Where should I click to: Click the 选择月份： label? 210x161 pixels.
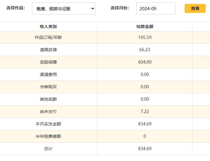tap(120, 8)
